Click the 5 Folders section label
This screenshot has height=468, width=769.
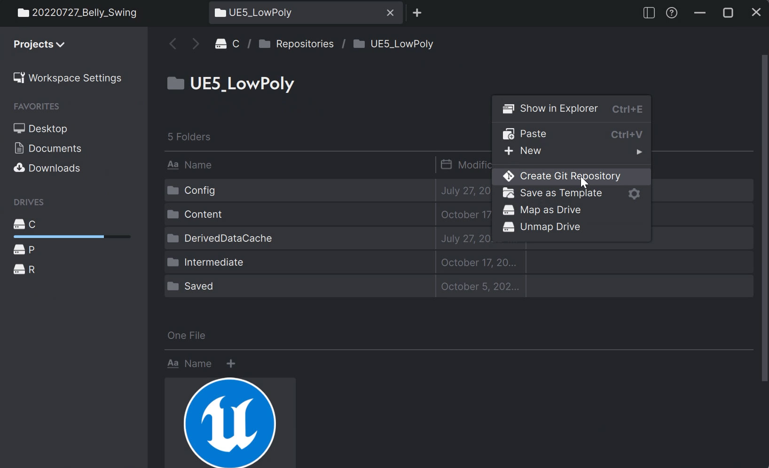point(189,137)
